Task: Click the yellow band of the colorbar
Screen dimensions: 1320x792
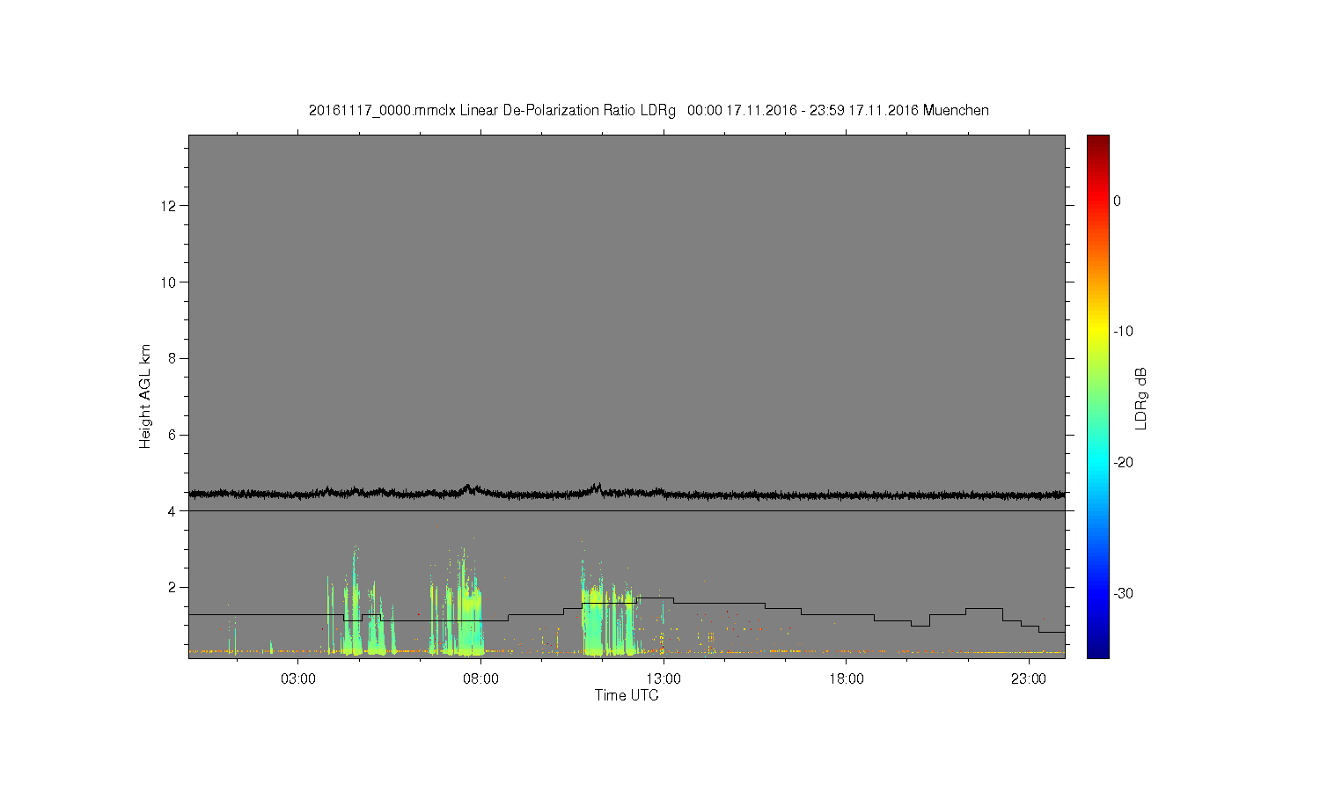Action: [1098, 332]
